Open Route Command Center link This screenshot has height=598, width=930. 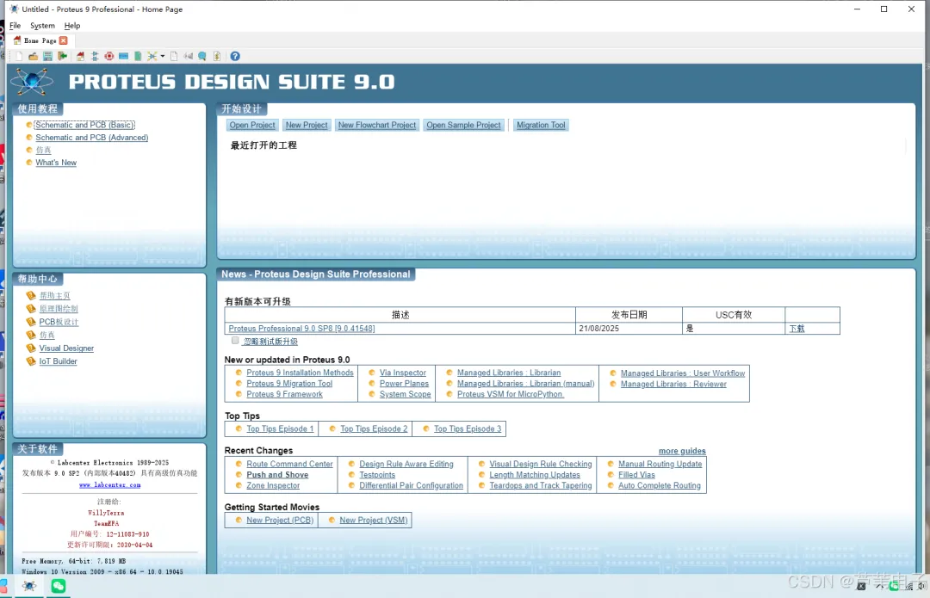(x=289, y=464)
